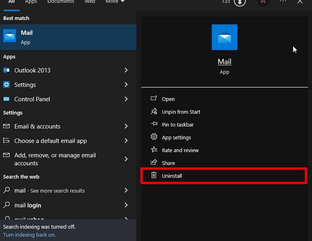Viewport: 312px width, 241px height.
Task: Click the gear icon beside App settings
Action: coord(154,137)
